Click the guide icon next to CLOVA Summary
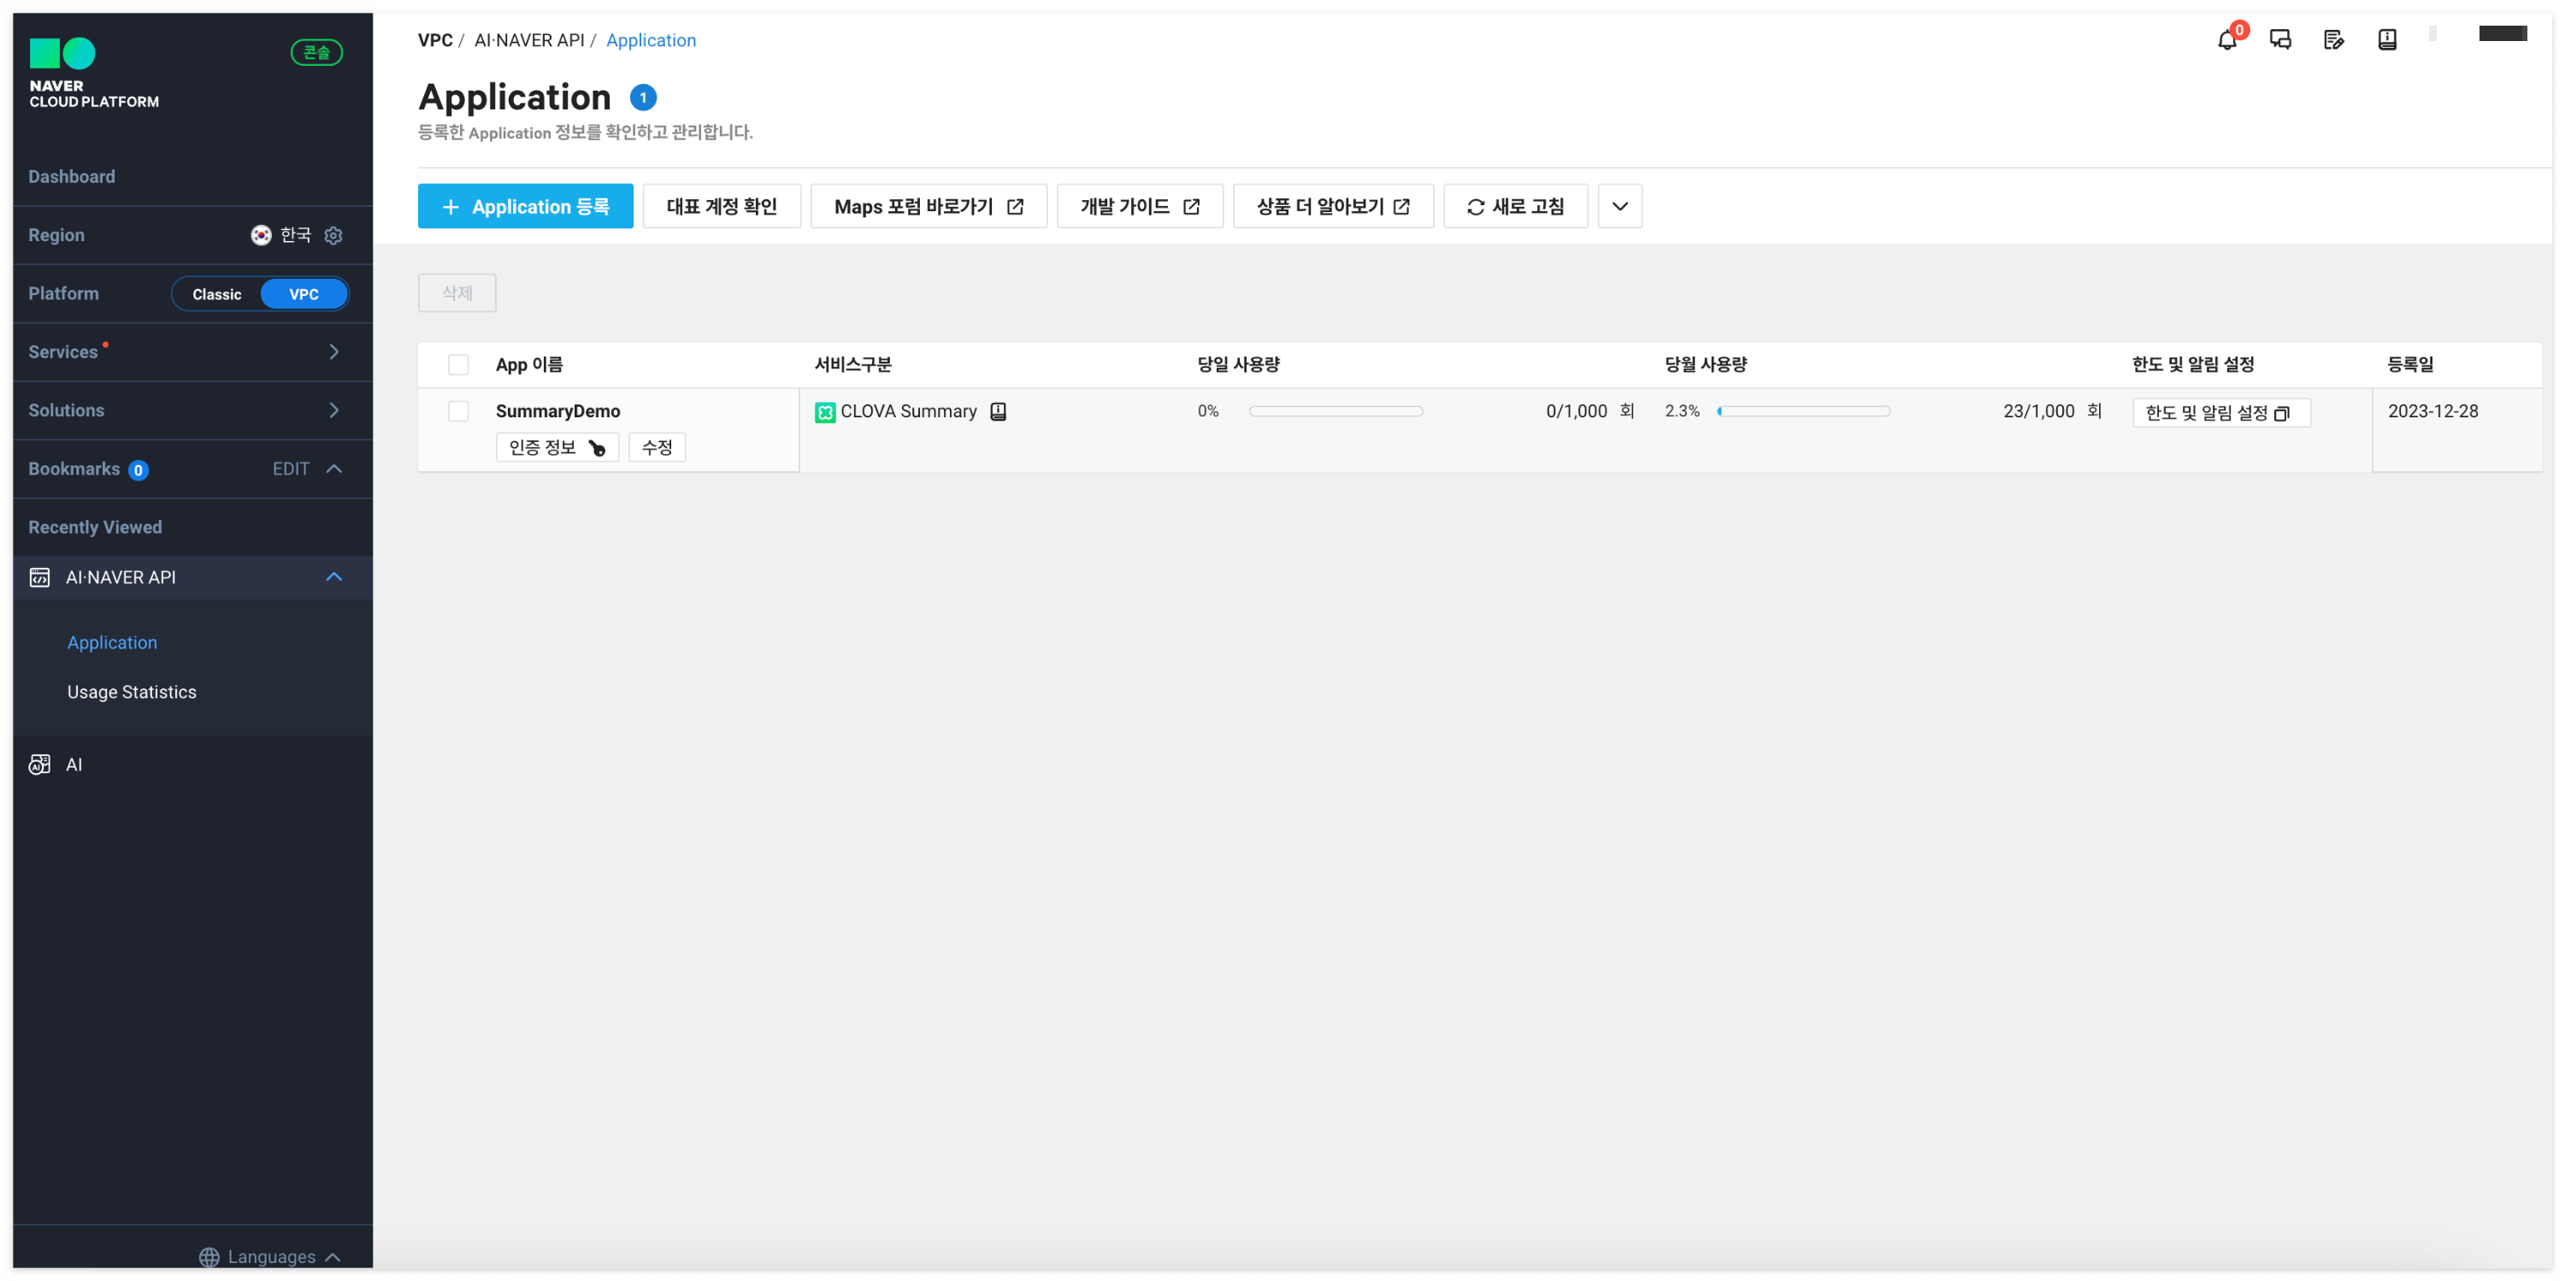Screen dimensions: 2565x1281 998,411
